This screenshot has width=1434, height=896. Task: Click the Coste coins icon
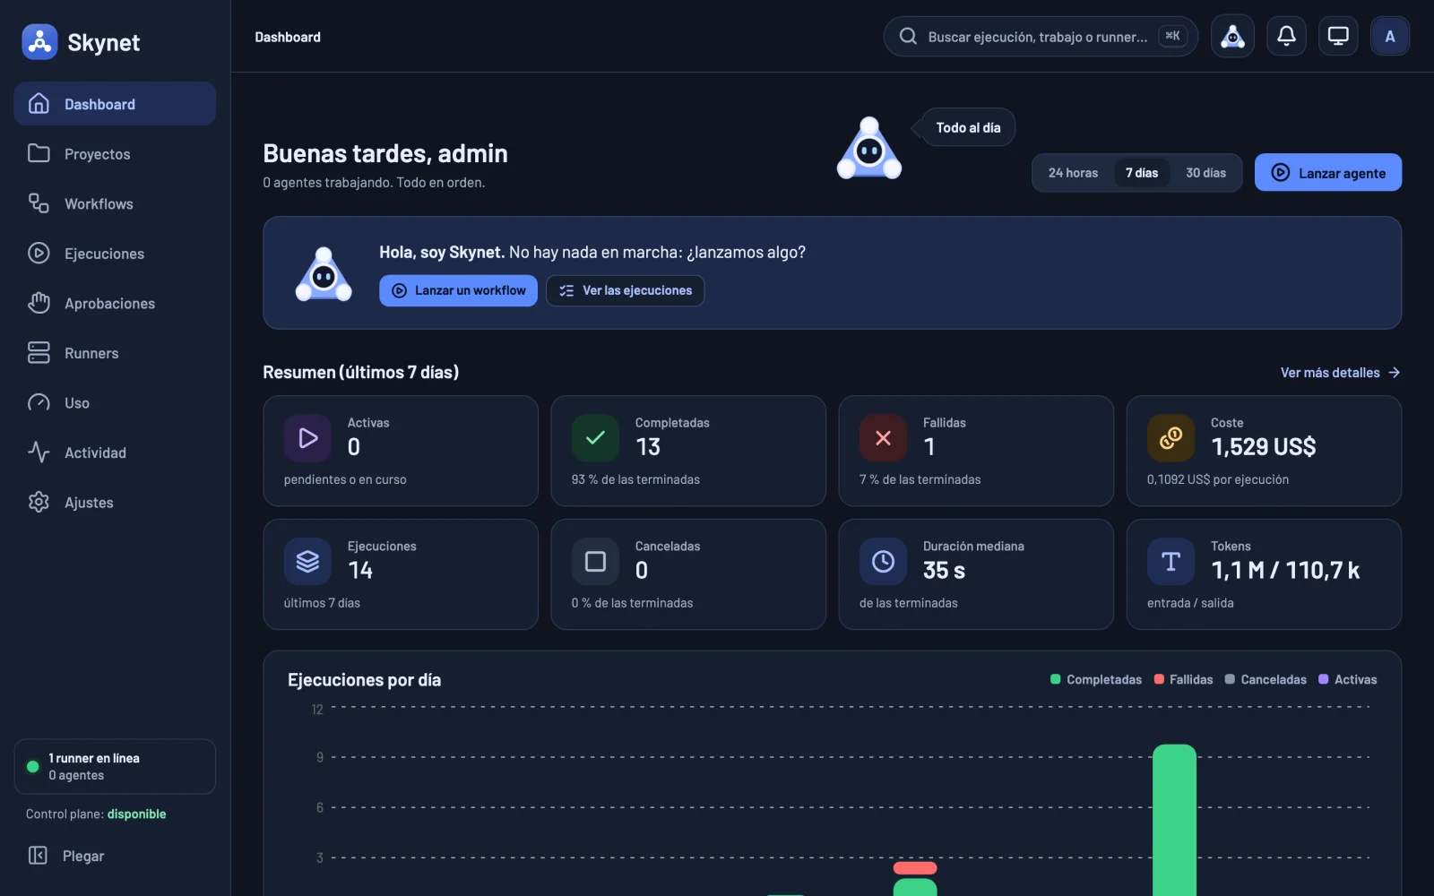click(1171, 438)
